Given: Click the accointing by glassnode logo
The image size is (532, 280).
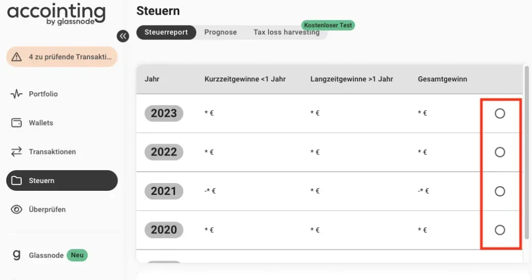Looking at the screenshot, I should [56, 14].
